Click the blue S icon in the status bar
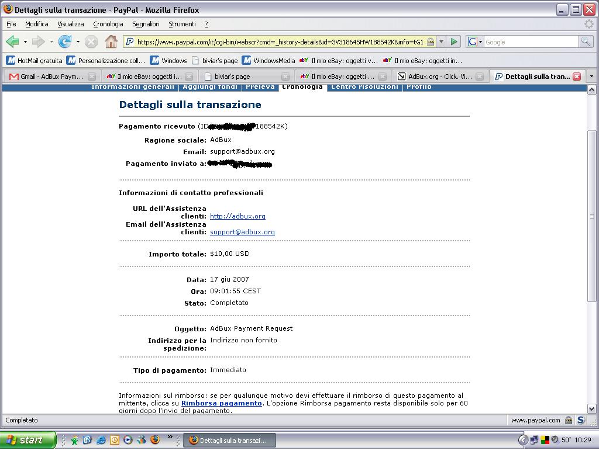The image size is (599, 475). (x=581, y=420)
